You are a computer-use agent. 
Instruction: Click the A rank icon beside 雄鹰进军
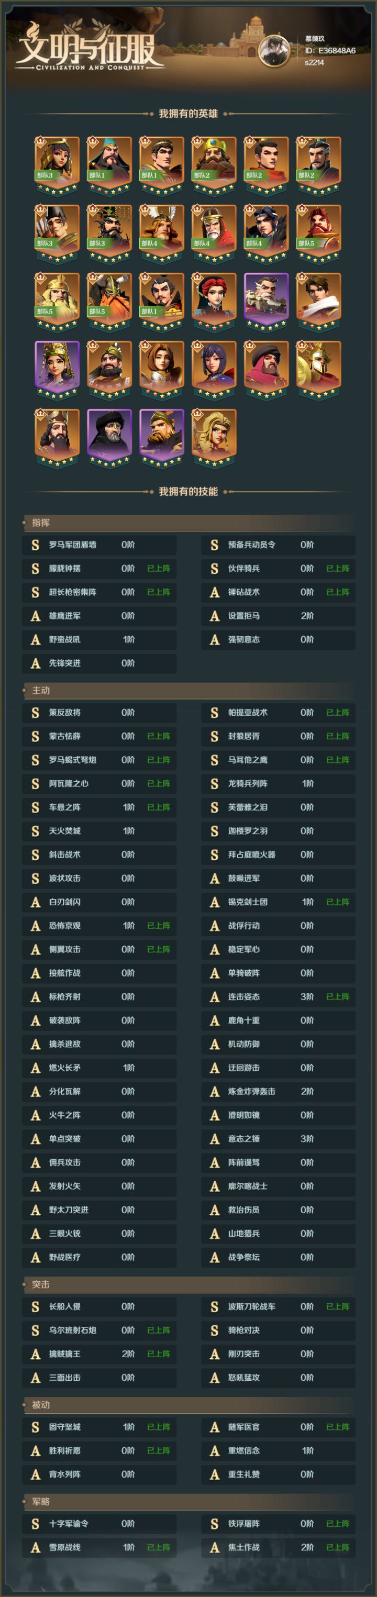tap(36, 616)
